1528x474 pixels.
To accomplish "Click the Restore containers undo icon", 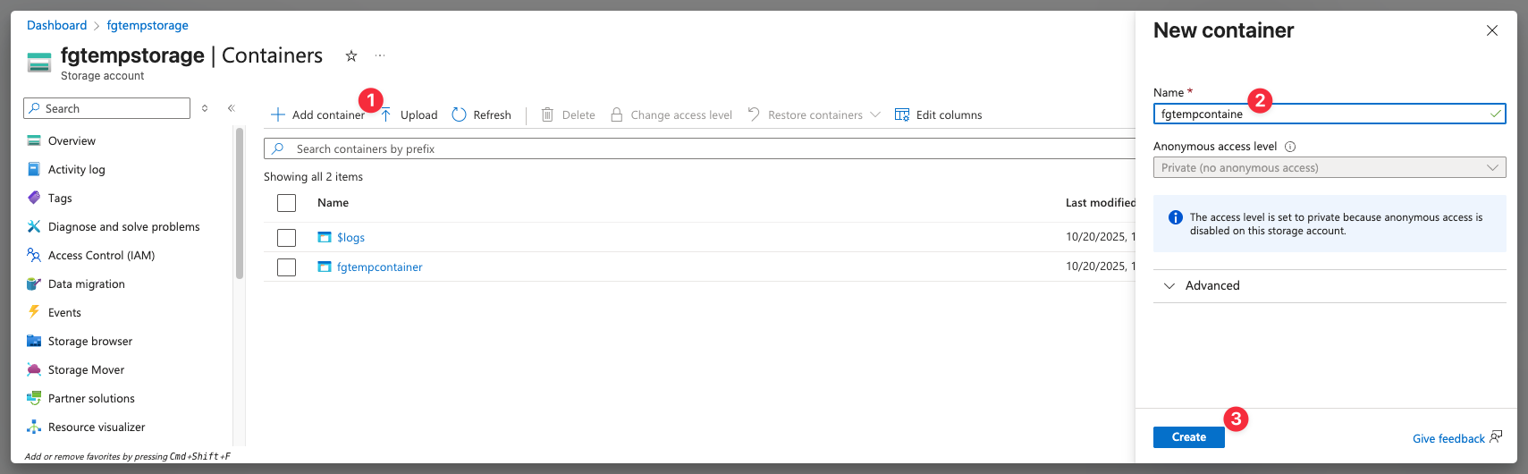I will tap(754, 114).
